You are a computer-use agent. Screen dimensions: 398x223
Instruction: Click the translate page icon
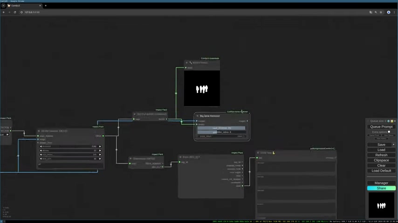371,12
